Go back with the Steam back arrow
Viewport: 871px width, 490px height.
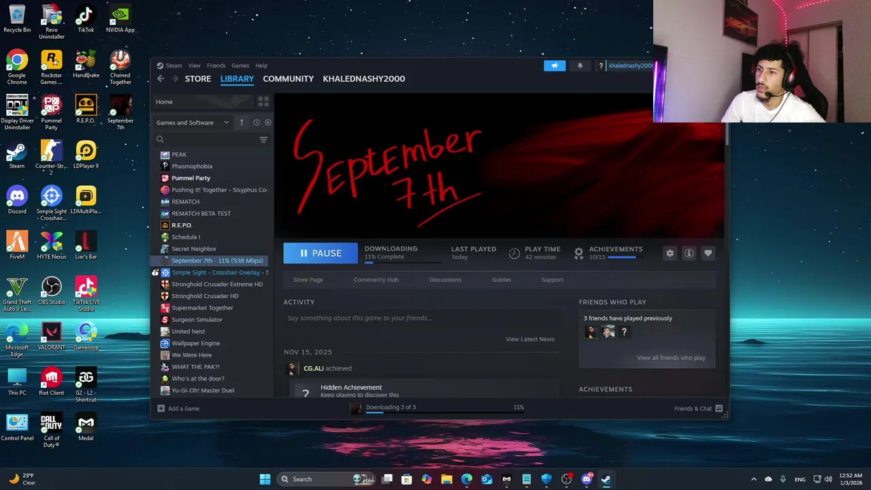(x=161, y=79)
